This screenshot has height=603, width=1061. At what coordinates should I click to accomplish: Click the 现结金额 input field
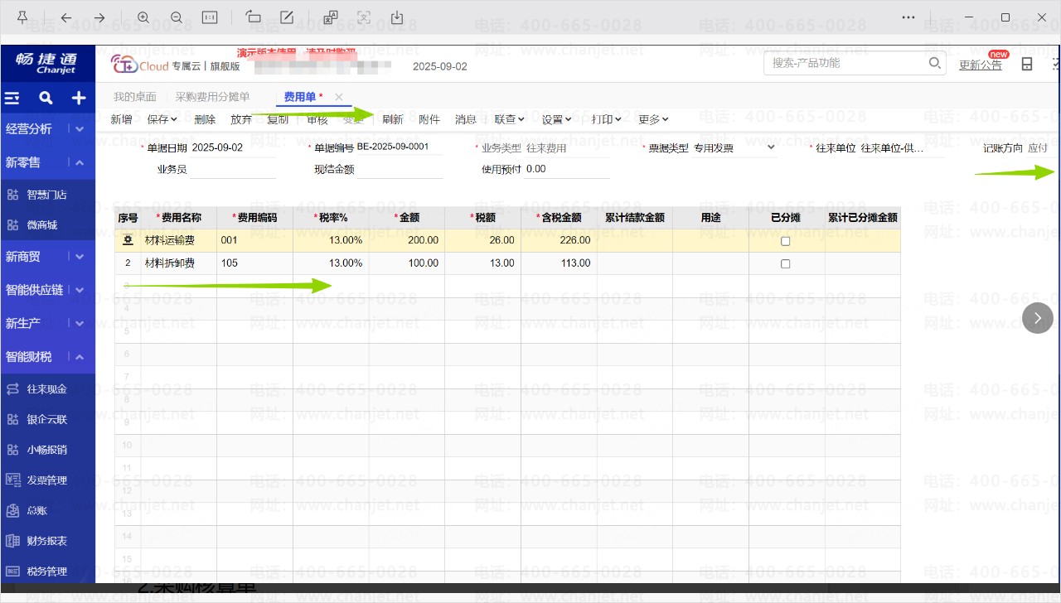(400, 169)
